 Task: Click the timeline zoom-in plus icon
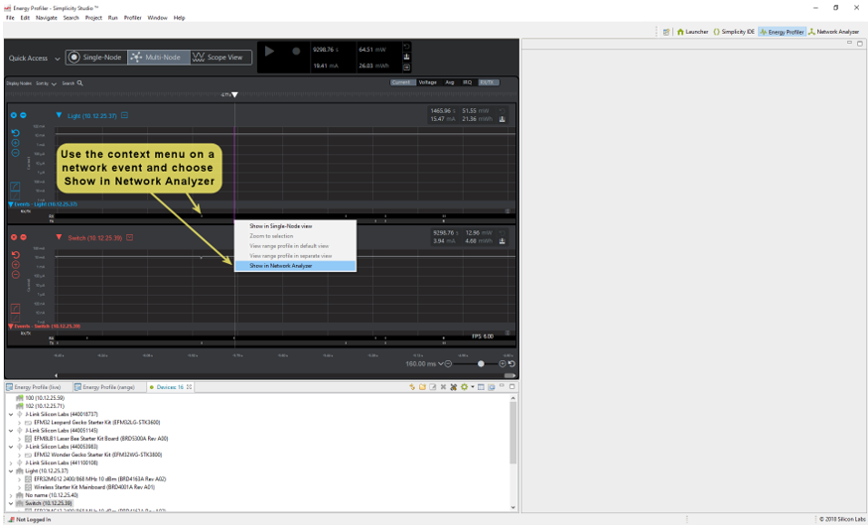pos(503,363)
